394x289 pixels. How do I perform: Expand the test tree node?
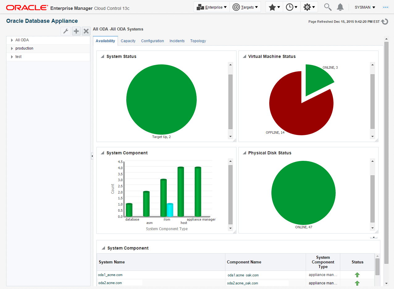tap(12, 57)
